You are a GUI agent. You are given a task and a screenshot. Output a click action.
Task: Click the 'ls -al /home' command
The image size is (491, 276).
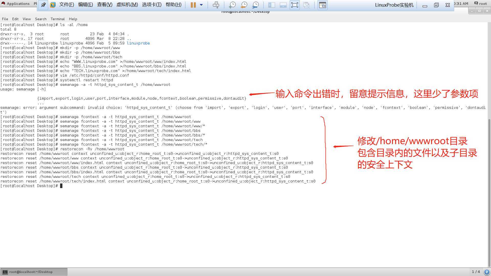74,25
